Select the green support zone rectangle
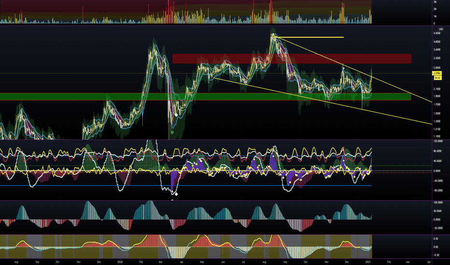Viewport: 450px width, 265px height. tap(205, 96)
